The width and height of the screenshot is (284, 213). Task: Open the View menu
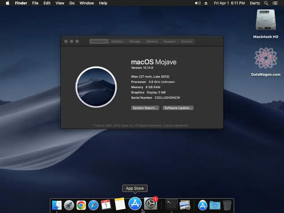point(60,3)
